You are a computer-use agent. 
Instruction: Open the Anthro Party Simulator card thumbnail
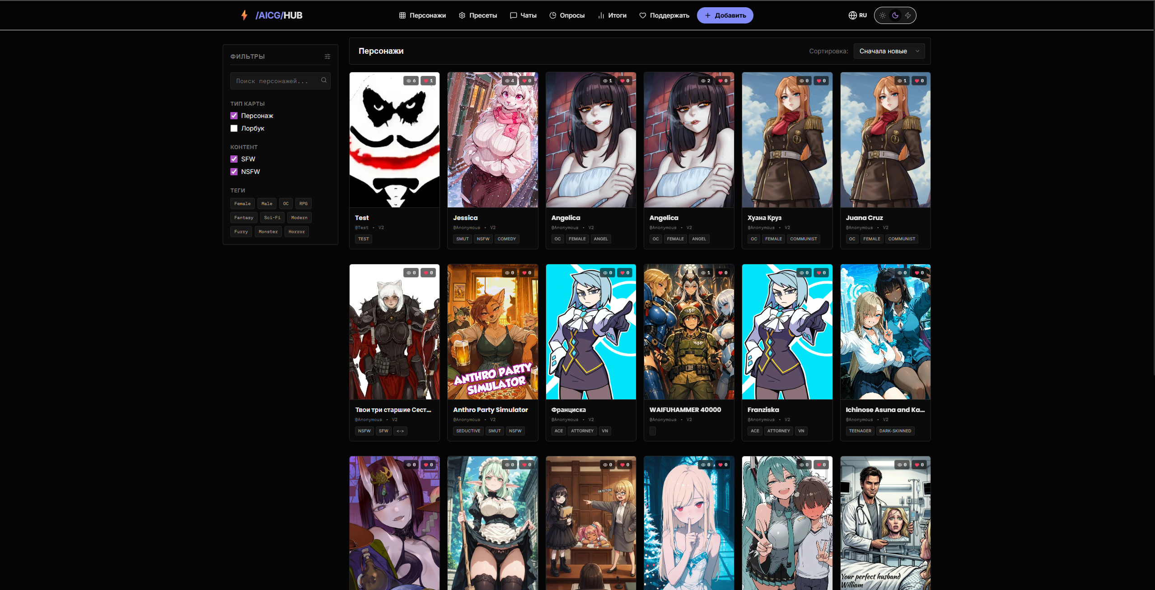492,332
